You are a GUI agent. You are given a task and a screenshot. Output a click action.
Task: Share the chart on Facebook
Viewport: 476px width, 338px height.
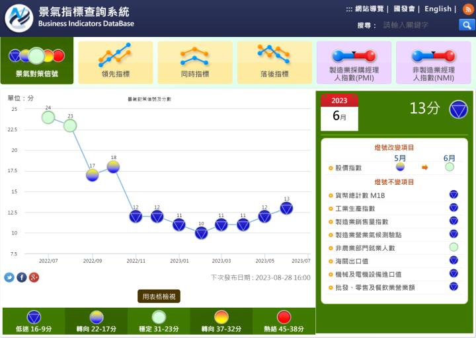22,277
